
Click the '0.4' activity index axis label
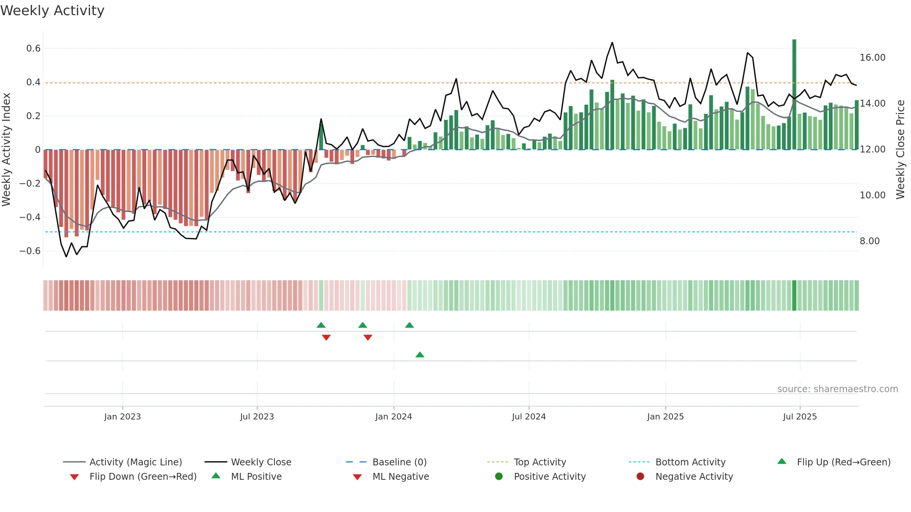[x=33, y=82]
